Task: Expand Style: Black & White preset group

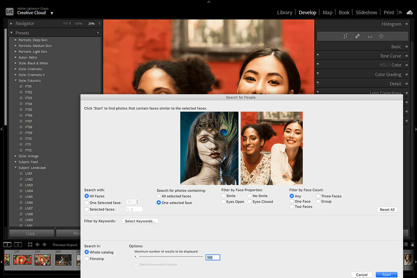Action: point(16,63)
